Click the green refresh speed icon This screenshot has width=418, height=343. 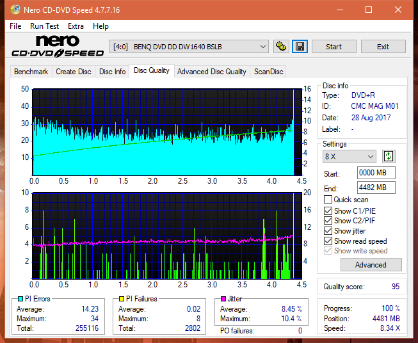pos(389,156)
